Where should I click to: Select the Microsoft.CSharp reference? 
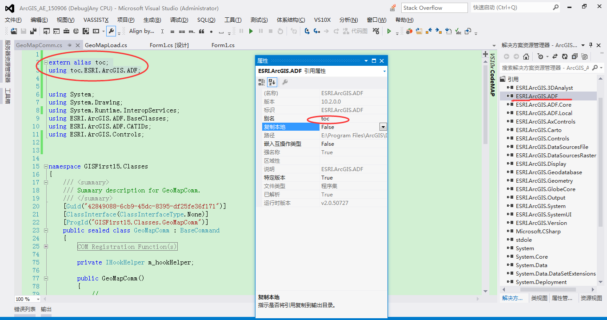click(538, 232)
